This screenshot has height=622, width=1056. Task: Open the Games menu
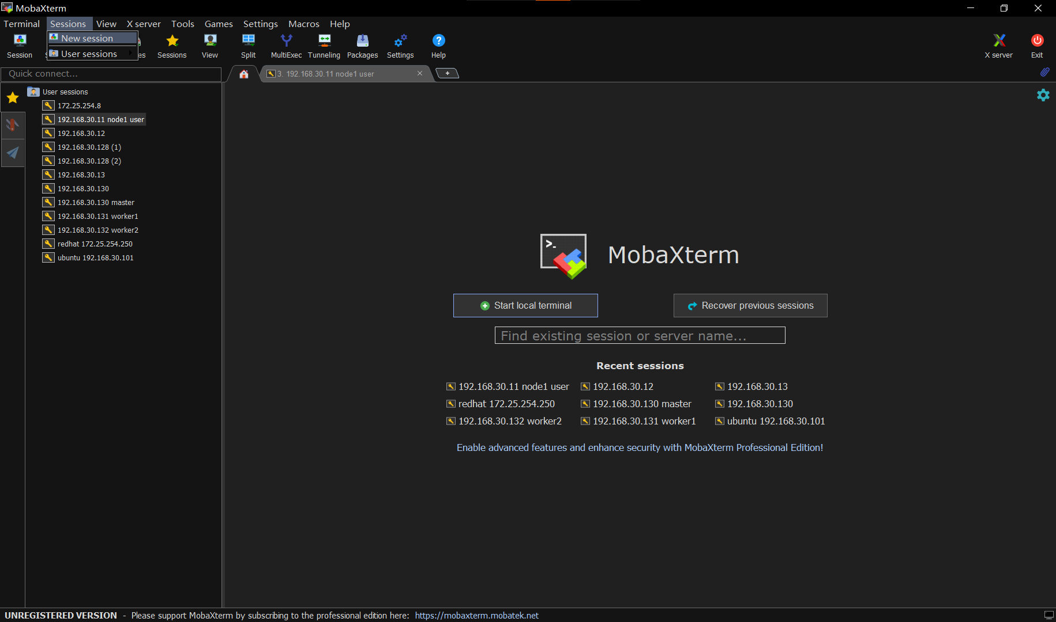219,24
